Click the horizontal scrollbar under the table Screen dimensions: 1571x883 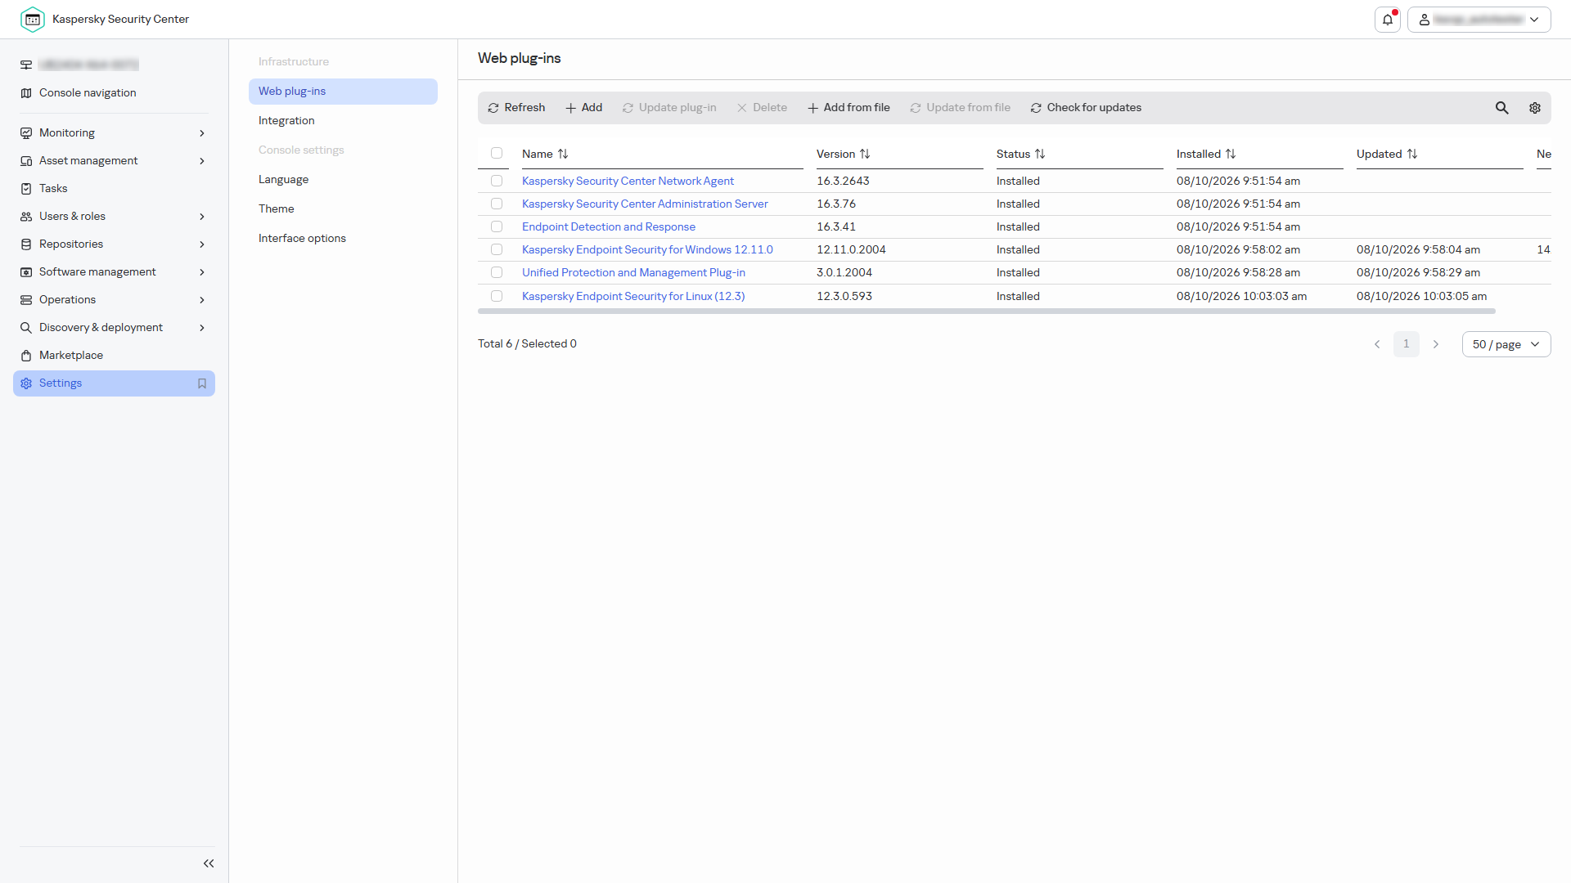click(x=987, y=312)
